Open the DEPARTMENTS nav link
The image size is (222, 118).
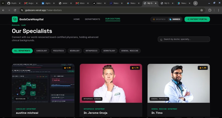click(93, 19)
